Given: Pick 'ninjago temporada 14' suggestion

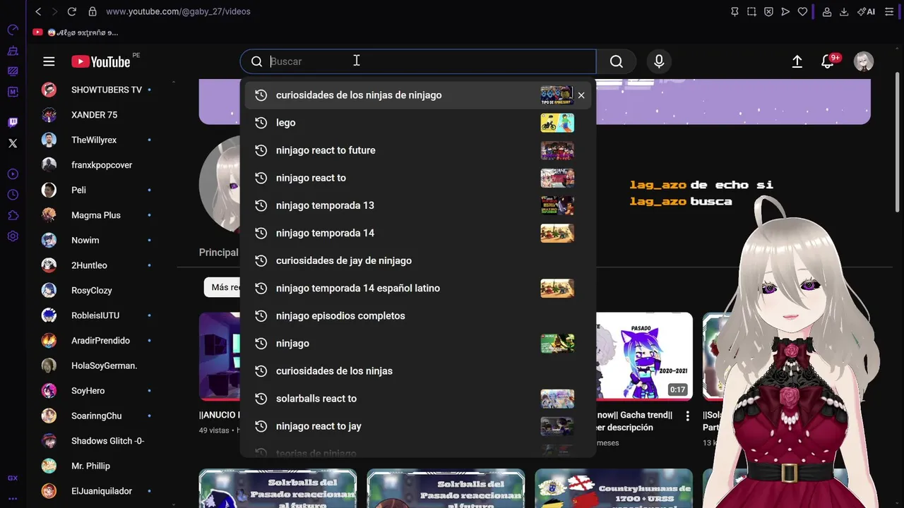Looking at the screenshot, I should tap(418, 233).
